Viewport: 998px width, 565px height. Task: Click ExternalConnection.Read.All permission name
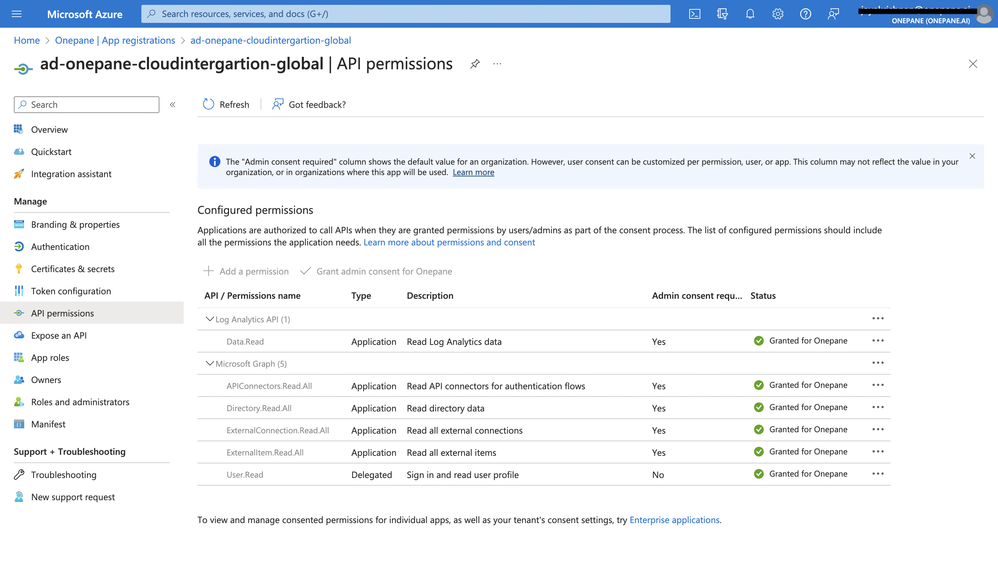[x=277, y=430]
